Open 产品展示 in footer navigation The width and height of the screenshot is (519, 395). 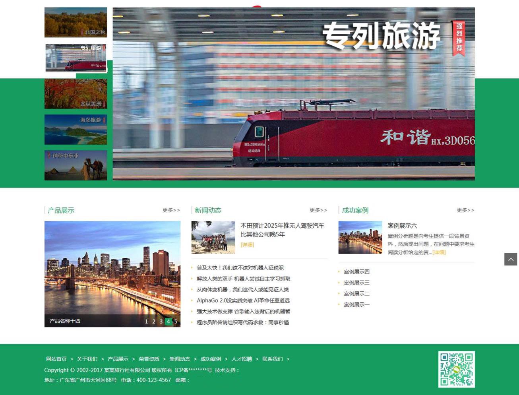pyautogui.click(x=118, y=359)
